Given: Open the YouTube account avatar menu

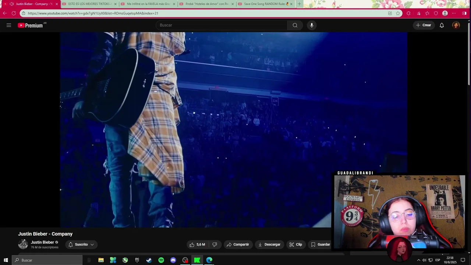Looking at the screenshot, I should click(456, 25).
